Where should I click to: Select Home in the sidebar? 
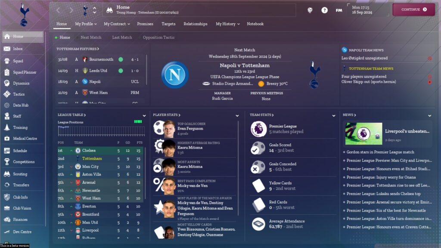(x=22, y=37)
